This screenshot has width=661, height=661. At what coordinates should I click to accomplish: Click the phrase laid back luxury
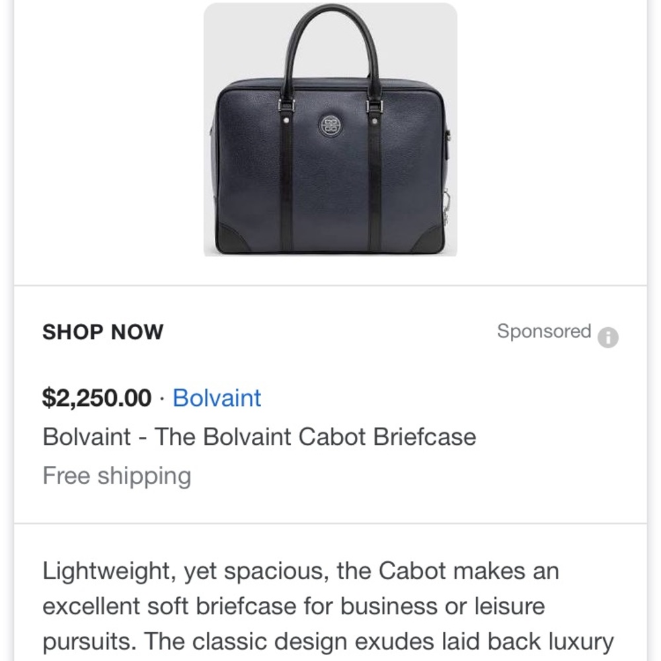click(x=533, y=641)
